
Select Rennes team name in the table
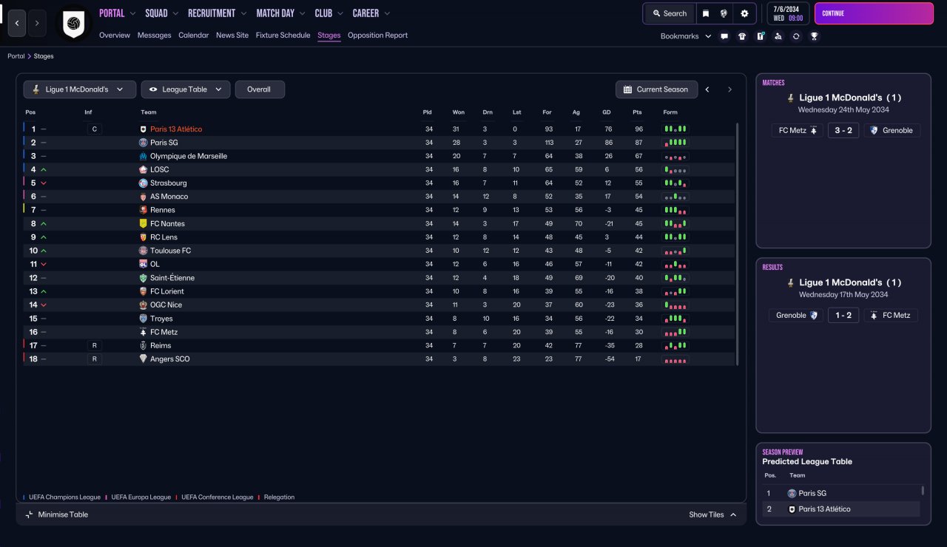pyautogui.click(x=163, y=210)
